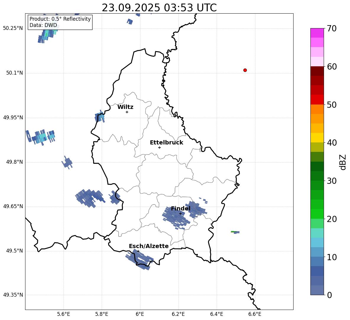This screenshot has width=350, height=320.
Task: Click the 50.25°N latitude label
Action: pos(13,28)
